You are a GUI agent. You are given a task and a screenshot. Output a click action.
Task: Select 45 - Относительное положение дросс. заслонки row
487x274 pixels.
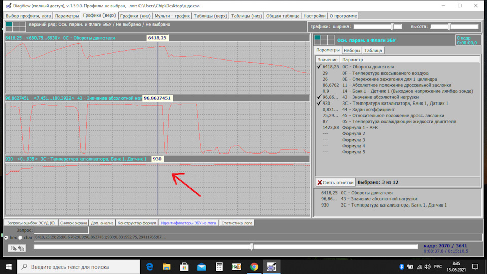398,115
